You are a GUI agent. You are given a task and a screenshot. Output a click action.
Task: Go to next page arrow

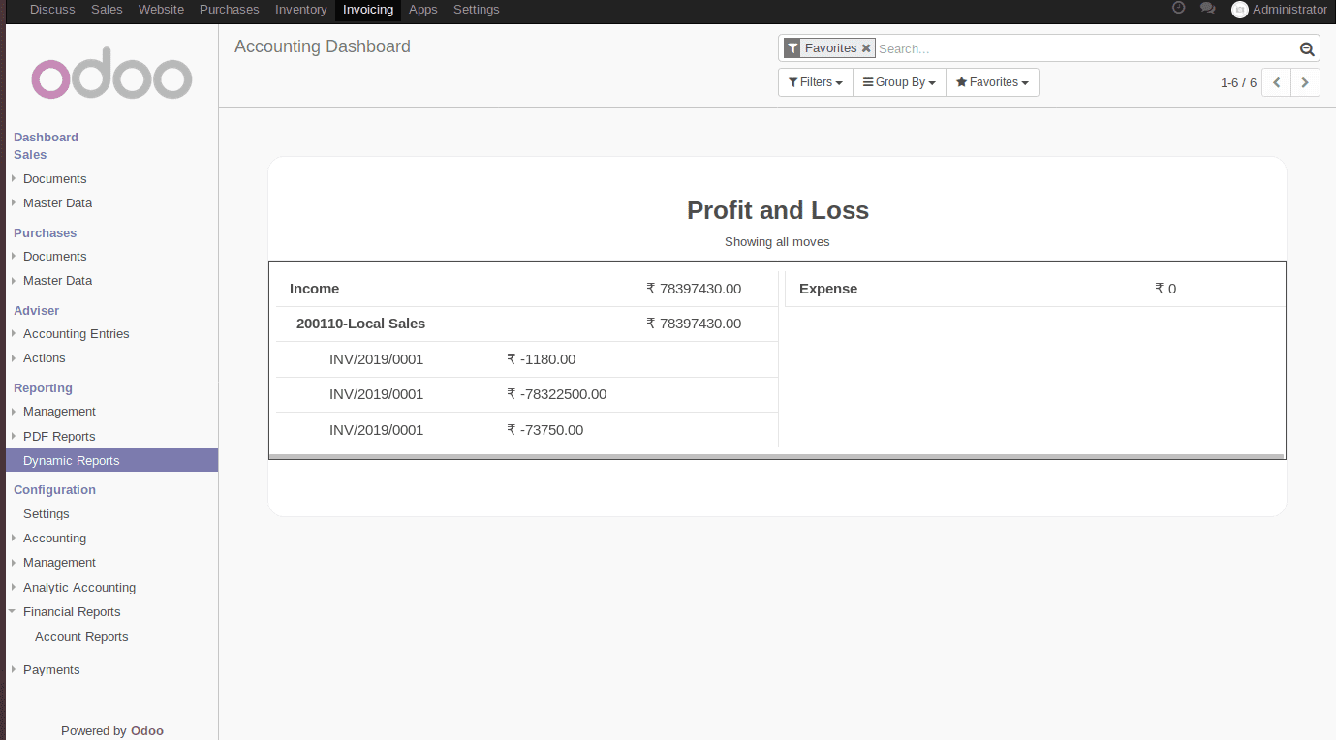click(1306, 82)
